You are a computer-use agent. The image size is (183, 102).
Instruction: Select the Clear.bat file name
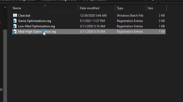pos(24,16)
